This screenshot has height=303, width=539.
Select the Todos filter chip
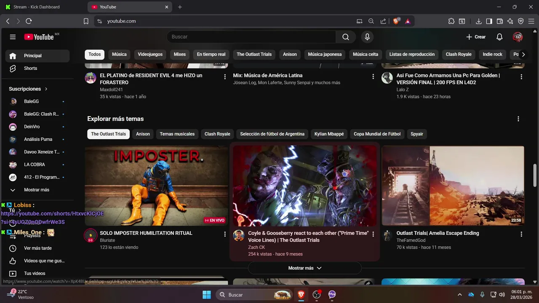coord(95,54)
